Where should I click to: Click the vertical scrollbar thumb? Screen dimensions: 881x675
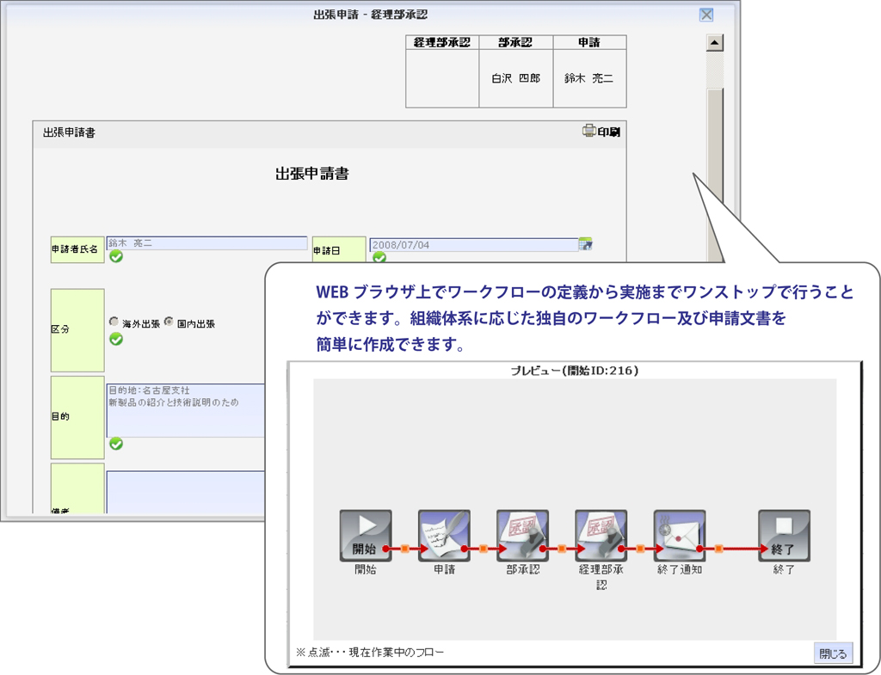pos(715,174)
